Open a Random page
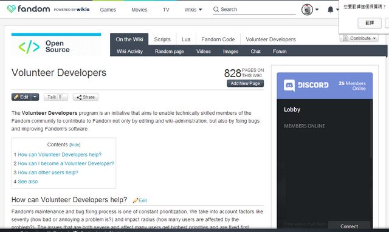389x232 pixels. (170, 51)
